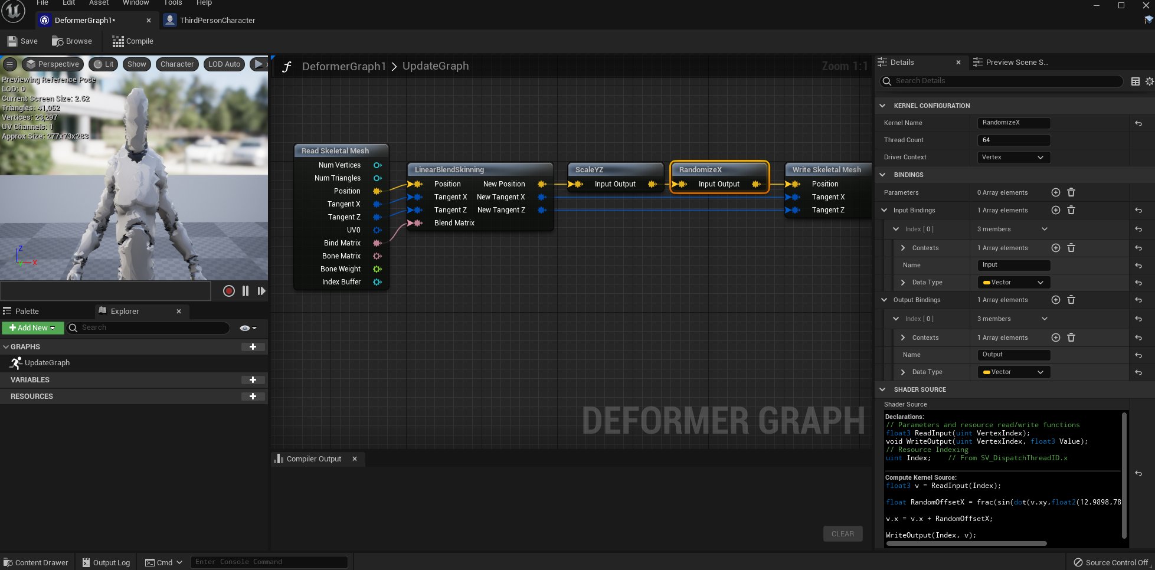Open the viewport hamburger menu icon
This screenshot has width=1155, height=570.
9,64
